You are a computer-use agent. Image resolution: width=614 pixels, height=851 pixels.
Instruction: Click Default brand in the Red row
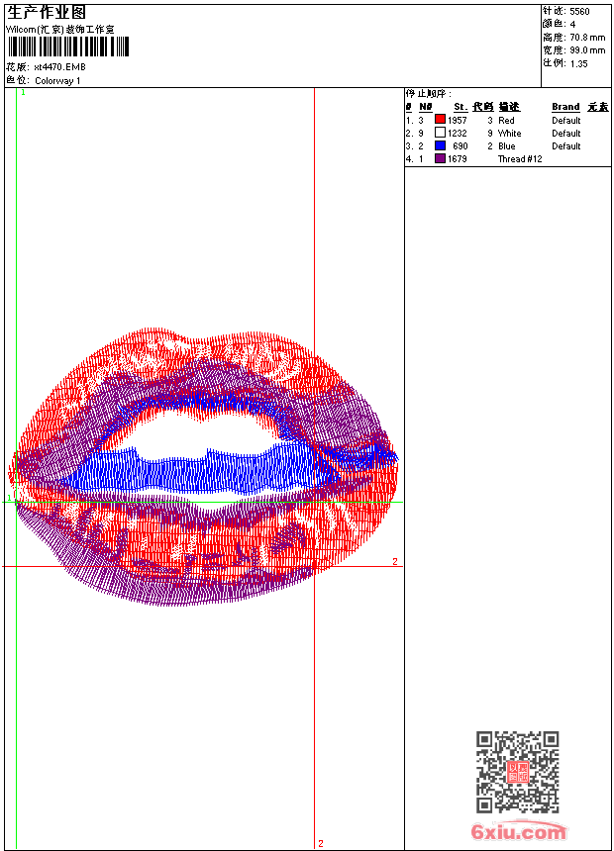pyautogui.click(x=566, y=121)
